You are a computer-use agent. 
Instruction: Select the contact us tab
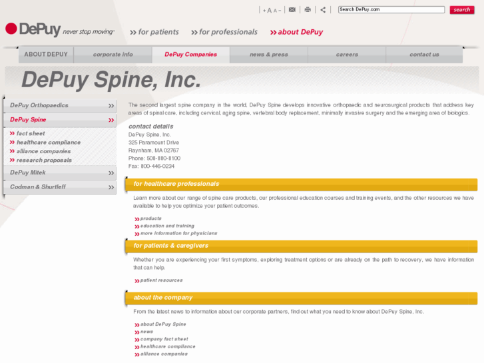point(424,55)
